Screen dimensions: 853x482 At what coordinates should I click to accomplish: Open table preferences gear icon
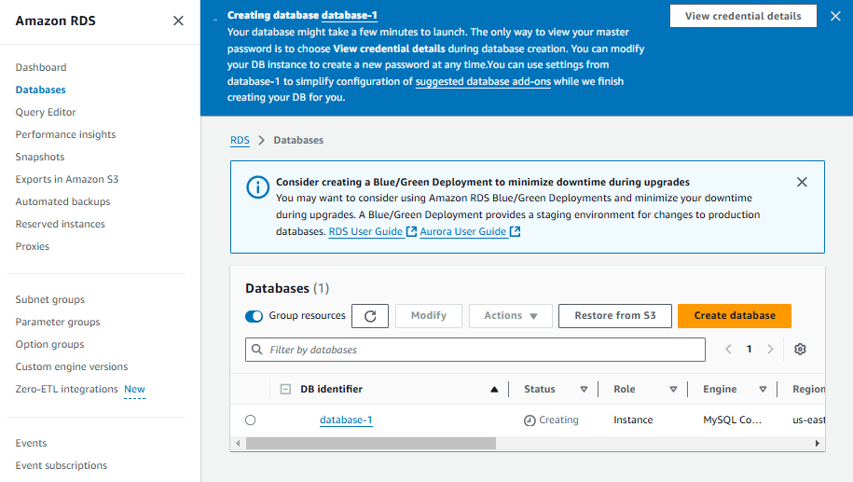tap(800, 350)
